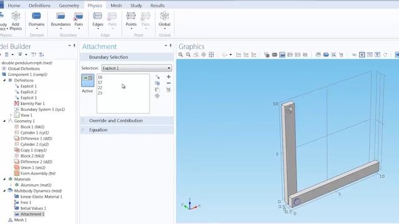
Task: Open the Points physics menu
Action: coord(131,21)
